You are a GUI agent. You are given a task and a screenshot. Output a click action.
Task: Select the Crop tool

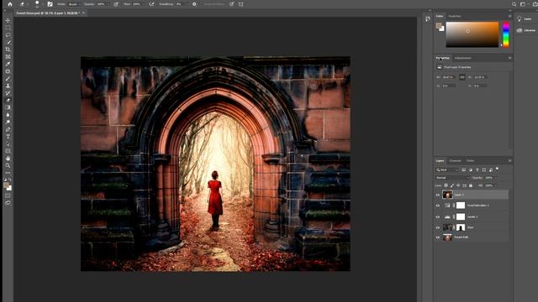8,49
